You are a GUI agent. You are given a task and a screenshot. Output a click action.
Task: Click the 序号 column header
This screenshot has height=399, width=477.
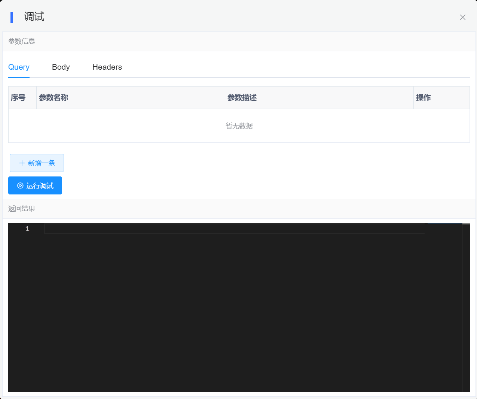18,98
